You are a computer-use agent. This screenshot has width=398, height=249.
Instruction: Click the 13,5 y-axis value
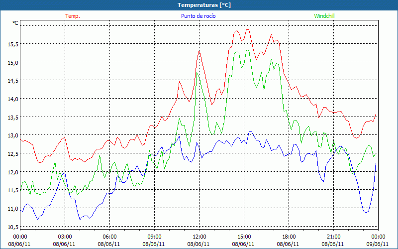[13, 117]
